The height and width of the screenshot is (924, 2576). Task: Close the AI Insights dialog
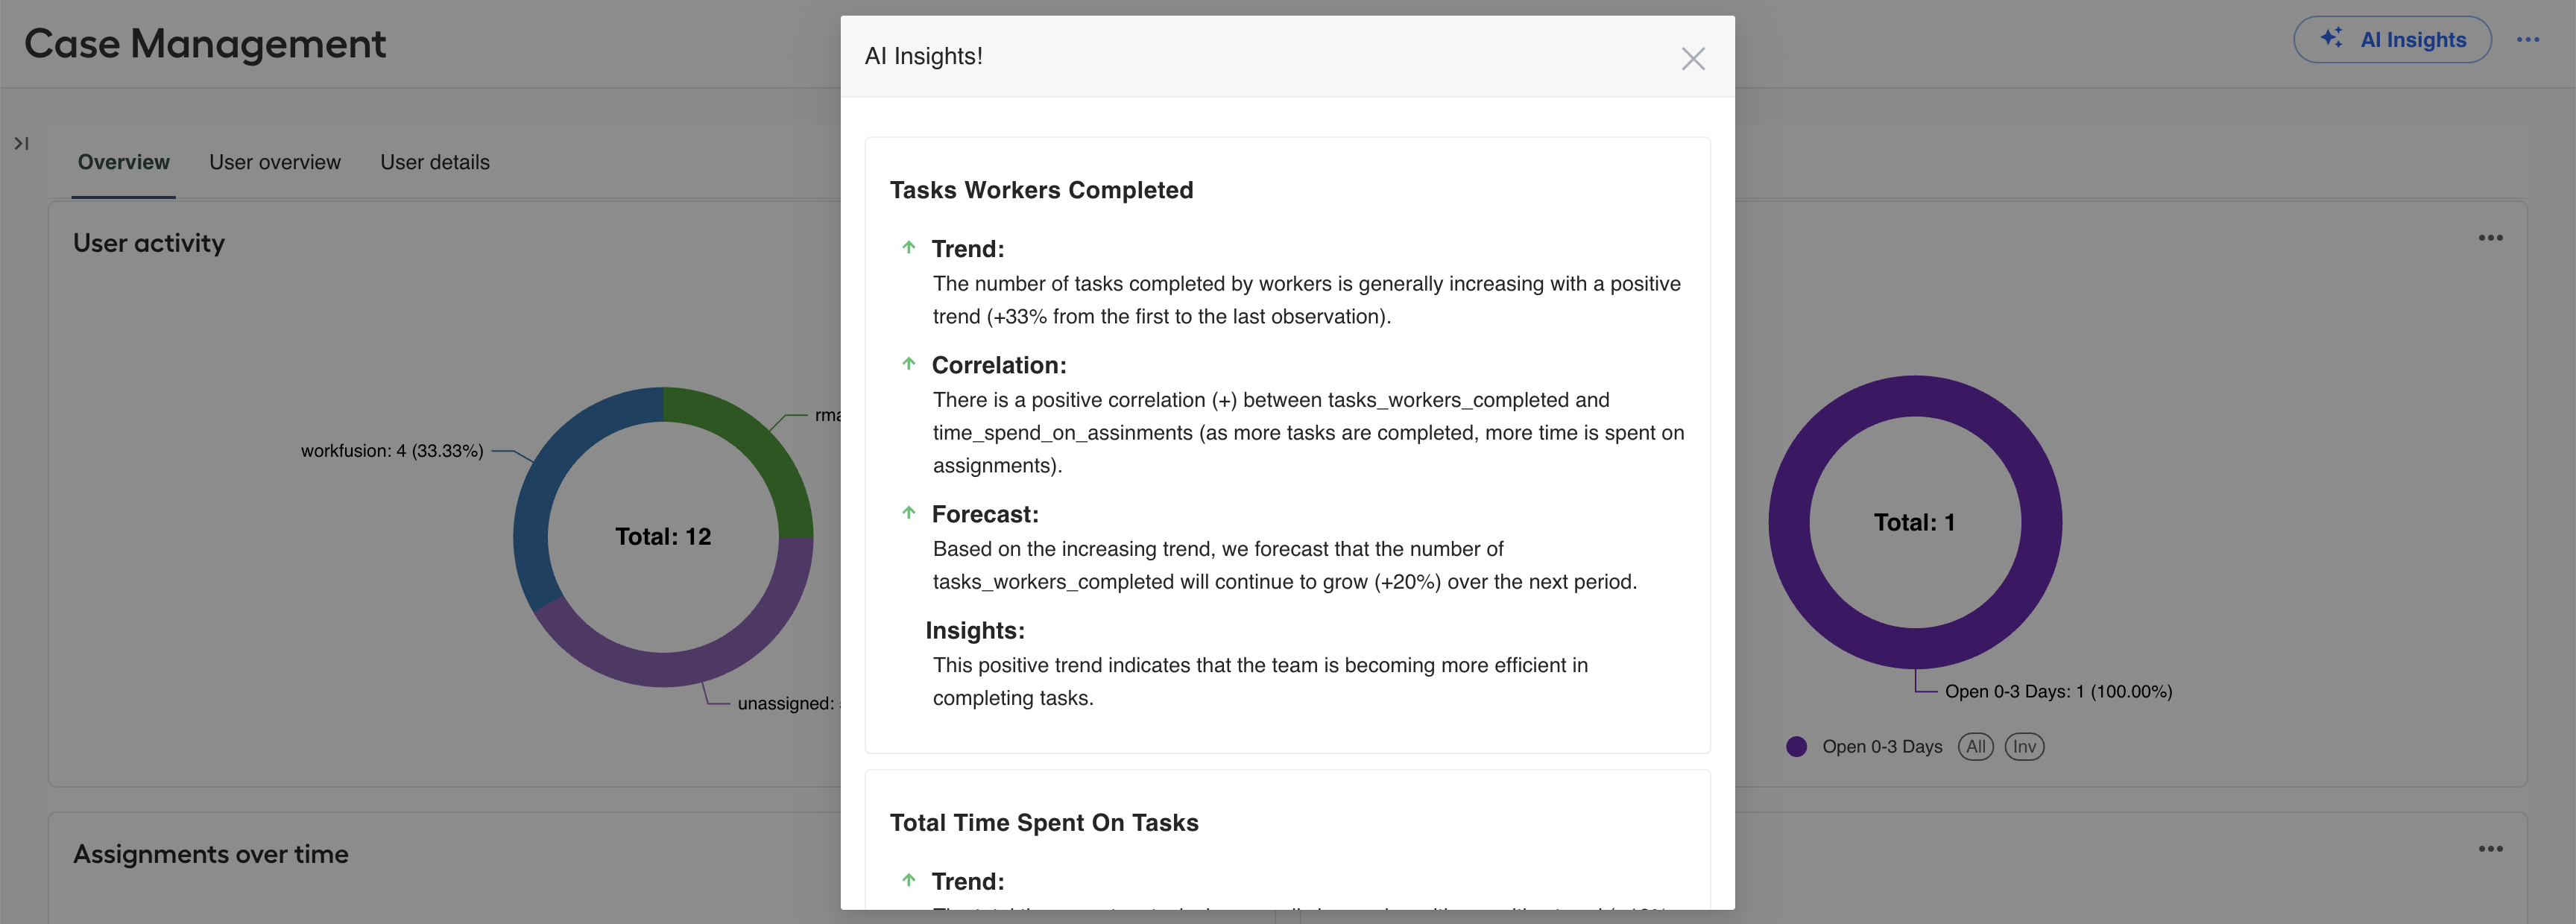[1692, 58]
